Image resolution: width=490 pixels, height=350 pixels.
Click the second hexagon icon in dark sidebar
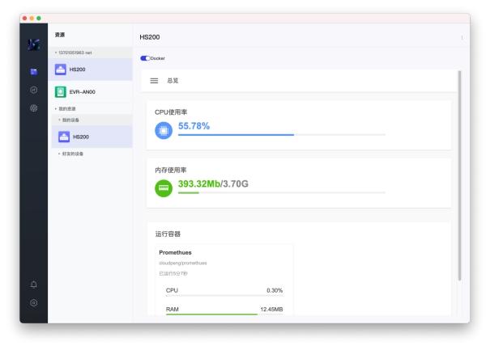(x=34, y=90)
